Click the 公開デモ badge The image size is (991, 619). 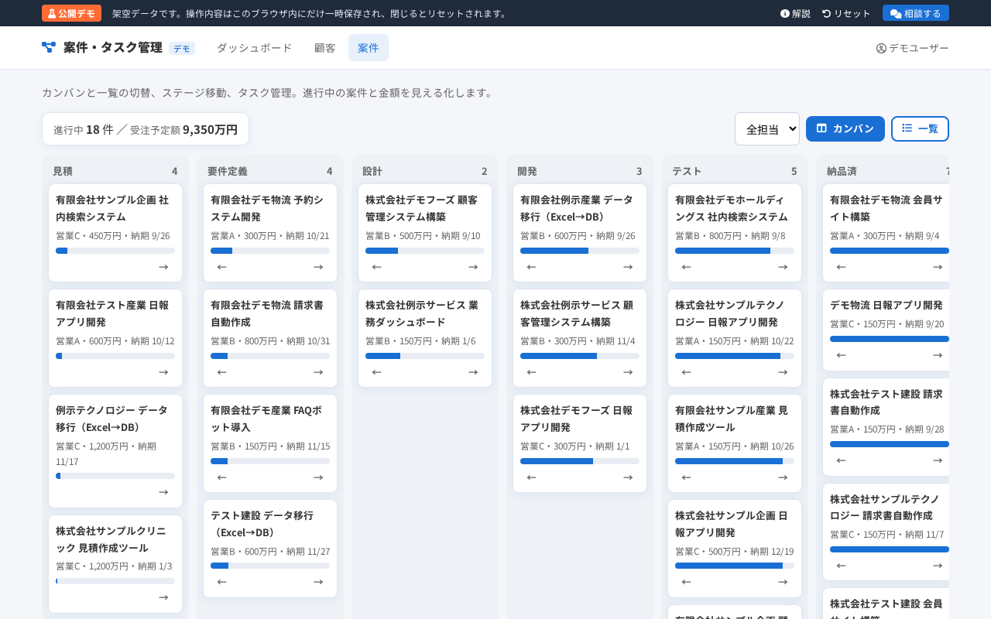[71, 13]
